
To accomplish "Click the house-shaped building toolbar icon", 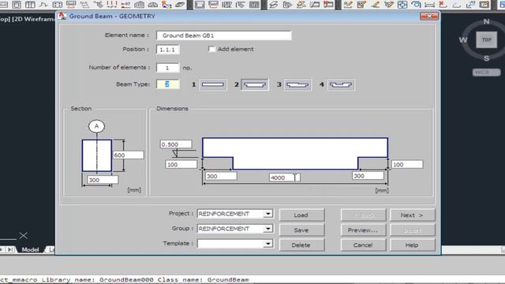I will tap(139, 5).
